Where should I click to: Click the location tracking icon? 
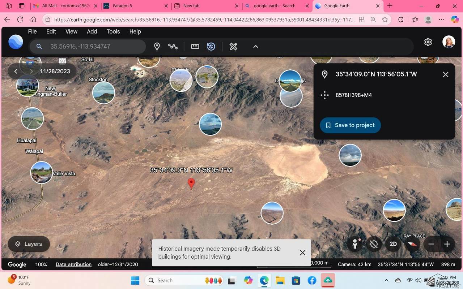pyautogui.click(x=374, y=244)
